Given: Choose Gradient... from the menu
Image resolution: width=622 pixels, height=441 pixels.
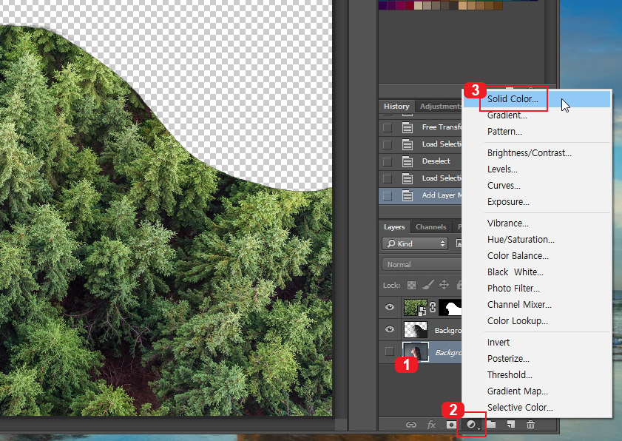Looking at the screenshot, I should 537,115.
